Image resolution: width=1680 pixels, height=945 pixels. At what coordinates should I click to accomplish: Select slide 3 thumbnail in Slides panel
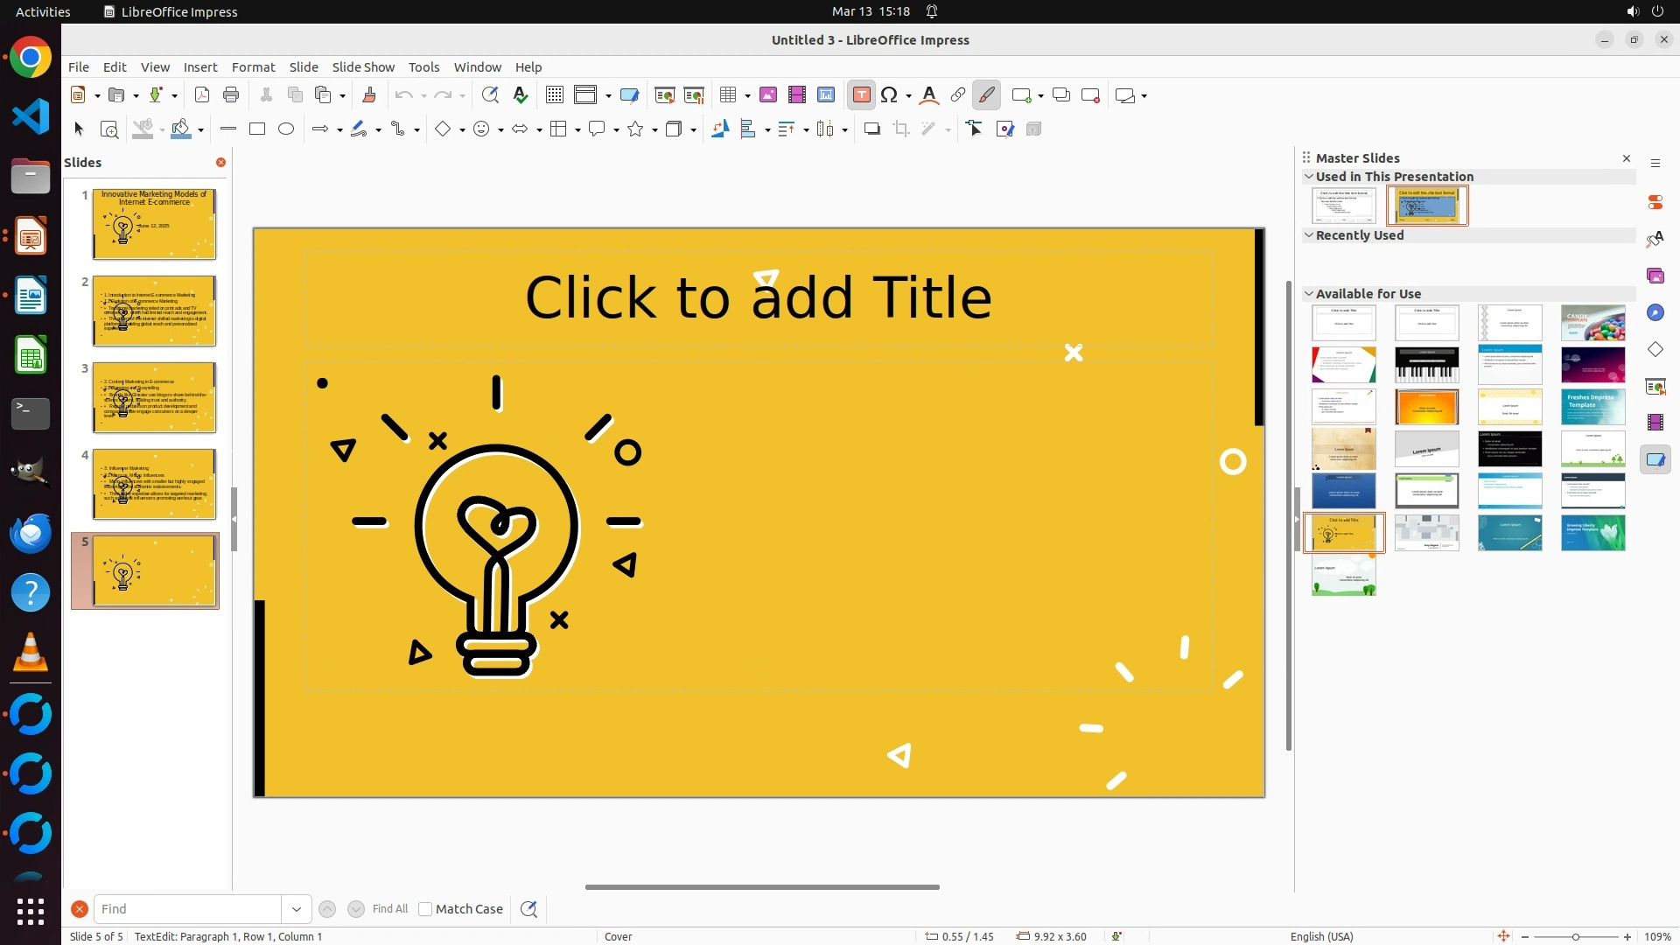pyautogui.click(x=154, y=397)
